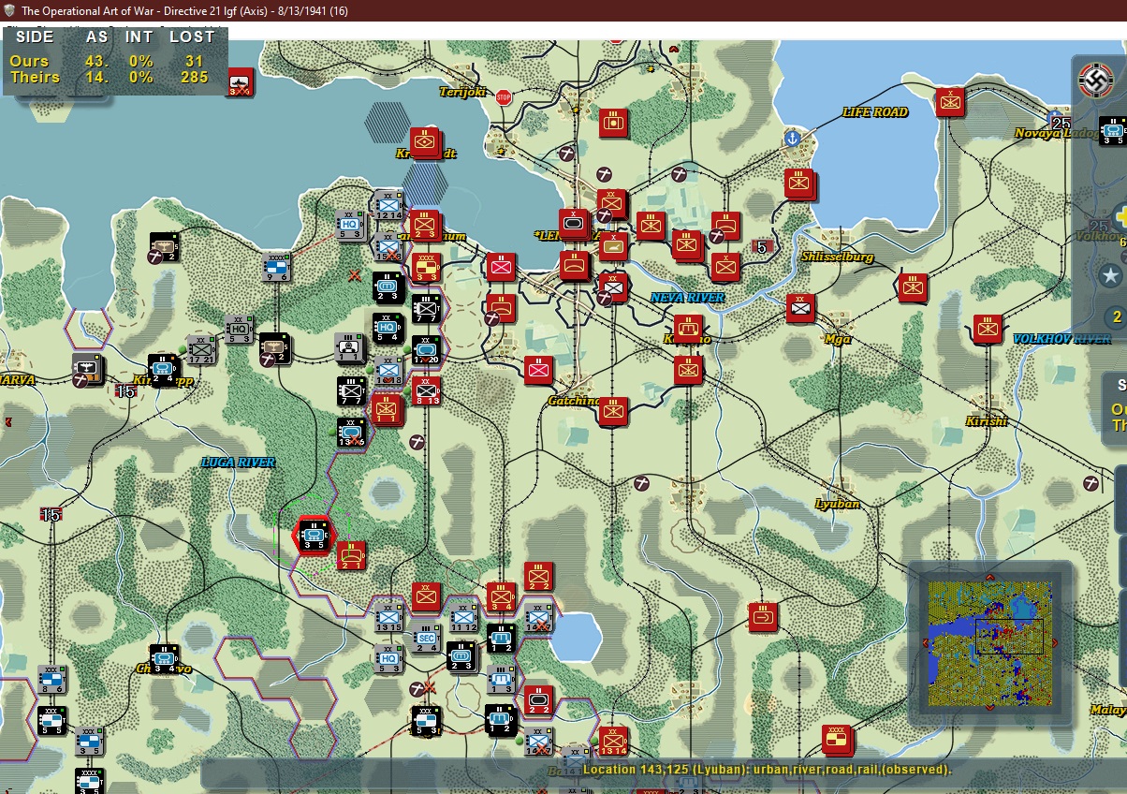The width and height of the screenshot is (1127, 794).
Task: Select the SEC security unit marked 2 4
Action: (426, 638)
